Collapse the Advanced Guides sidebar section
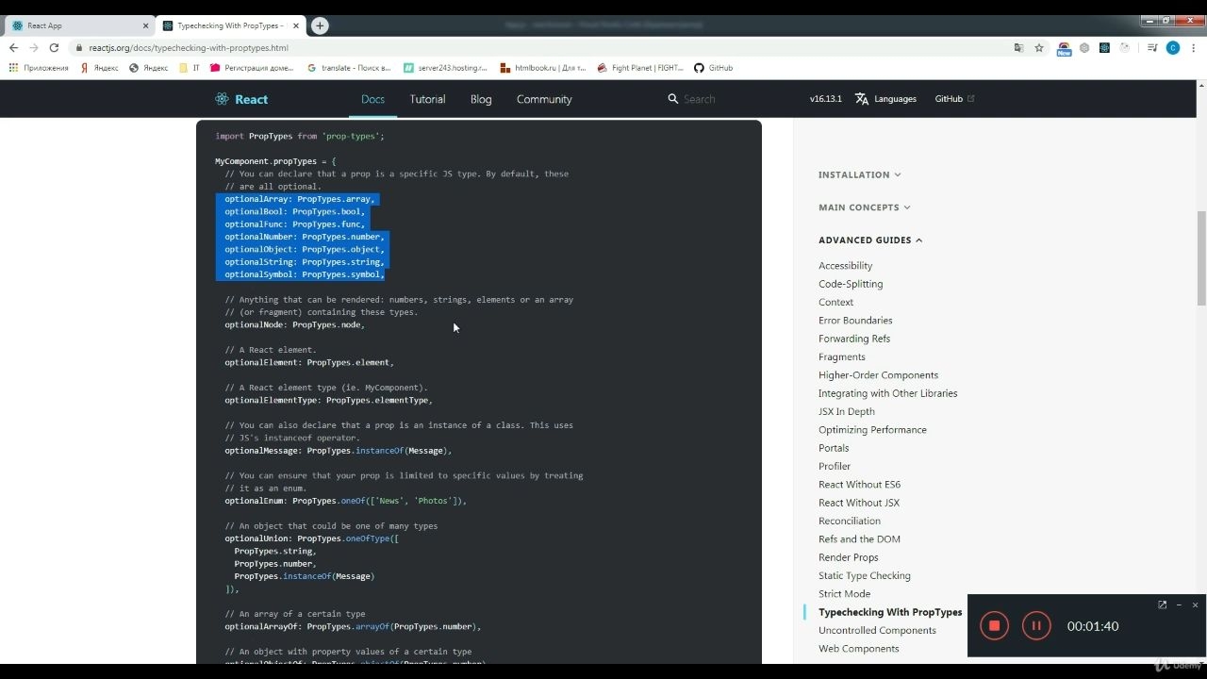Screen dimensions: 1207x679 coord(870,240)
